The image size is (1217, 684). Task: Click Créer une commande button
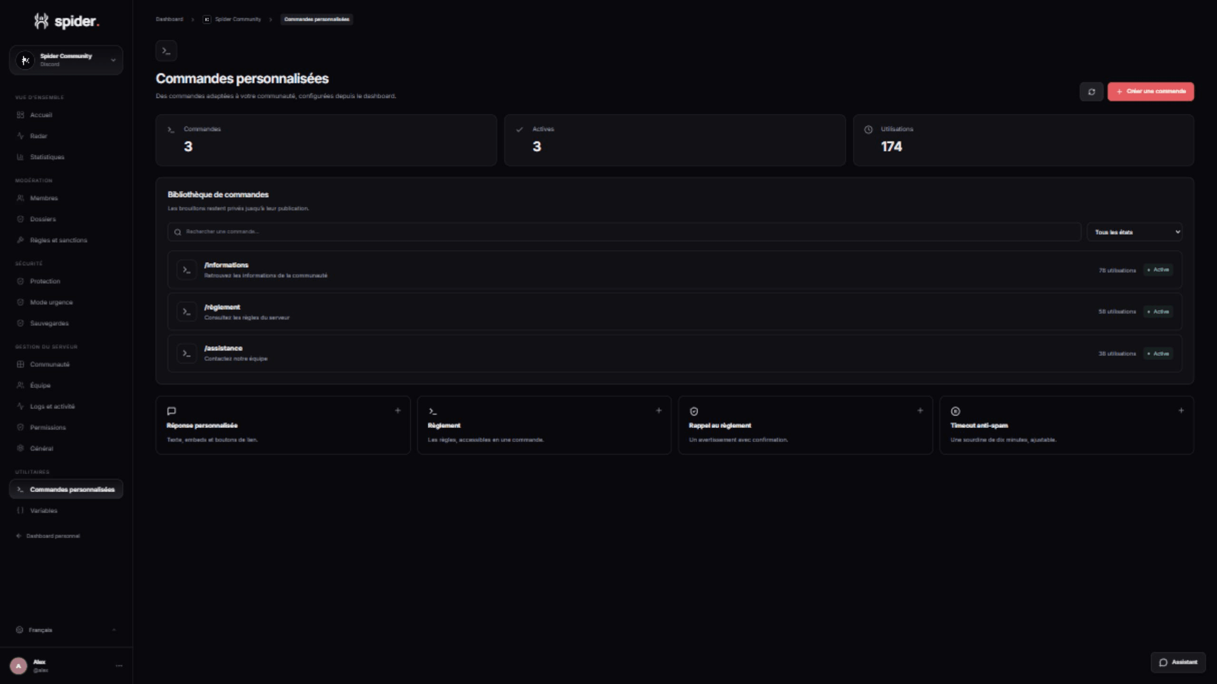point(1150,92)
